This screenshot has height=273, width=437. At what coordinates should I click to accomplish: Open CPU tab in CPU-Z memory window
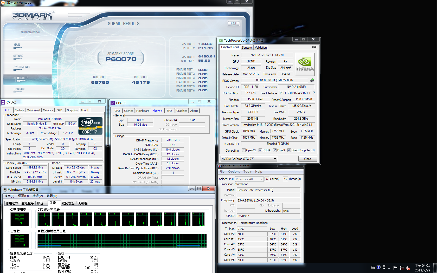click(117, 111)
